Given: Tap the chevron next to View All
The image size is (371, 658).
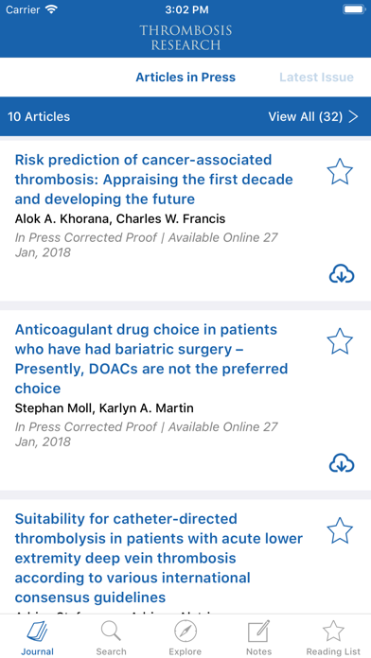Looking at the screenshot, I should (354, 116).
